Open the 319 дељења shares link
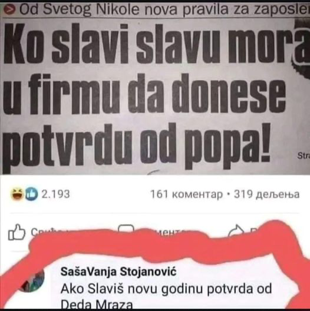 pos(267,194)
